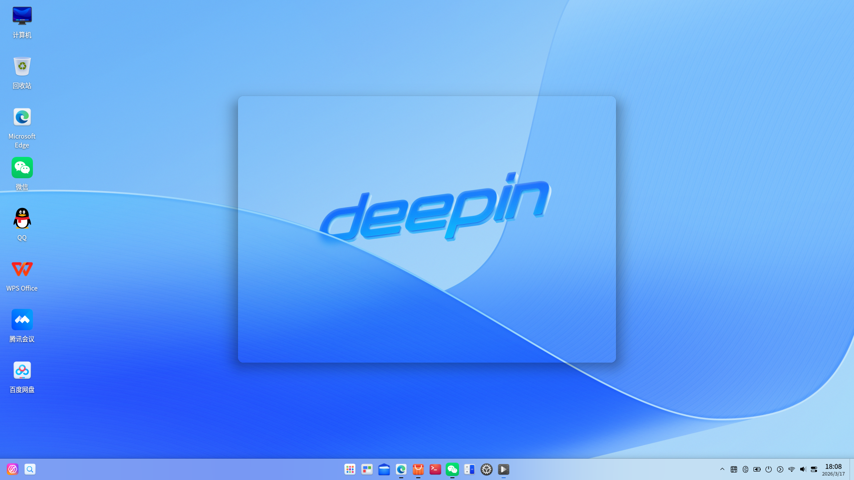The image size is (854, 480).
Task: Click the WeChat icon in the dock
Action: (x=452, y=469)
